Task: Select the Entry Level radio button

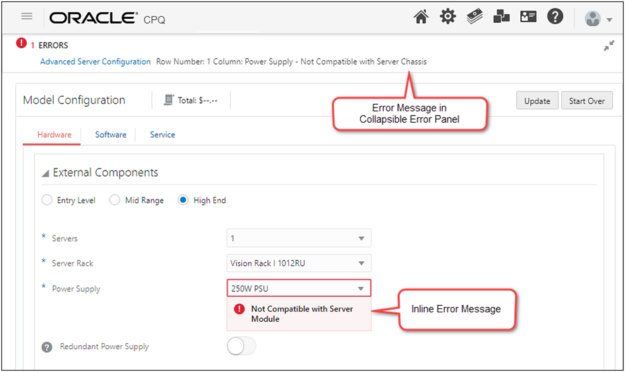Action: click(47, 200)
